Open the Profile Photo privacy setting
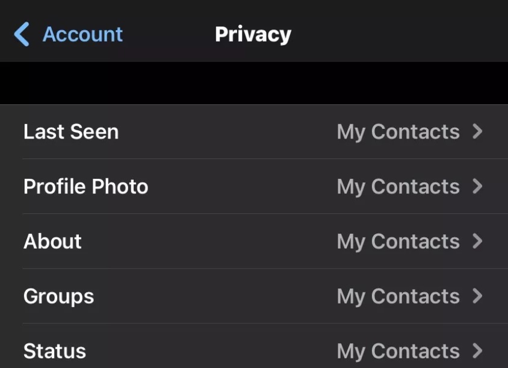This screenshot has width=508, height=368. pyautogui.click(x=254, y=187)
